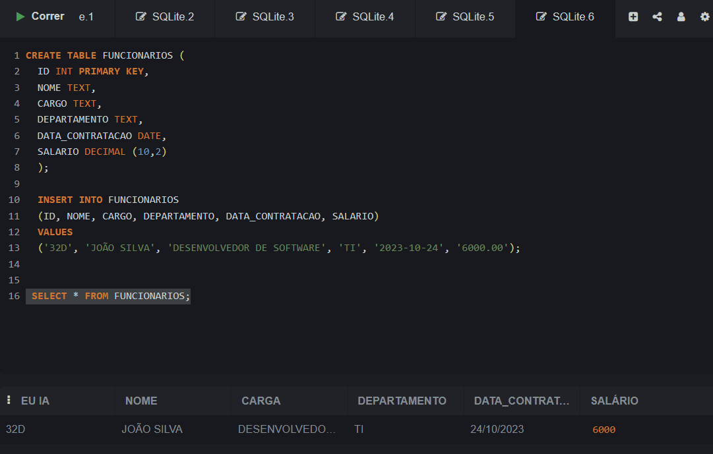Run the query with the Correr play button

click(40, 16)
